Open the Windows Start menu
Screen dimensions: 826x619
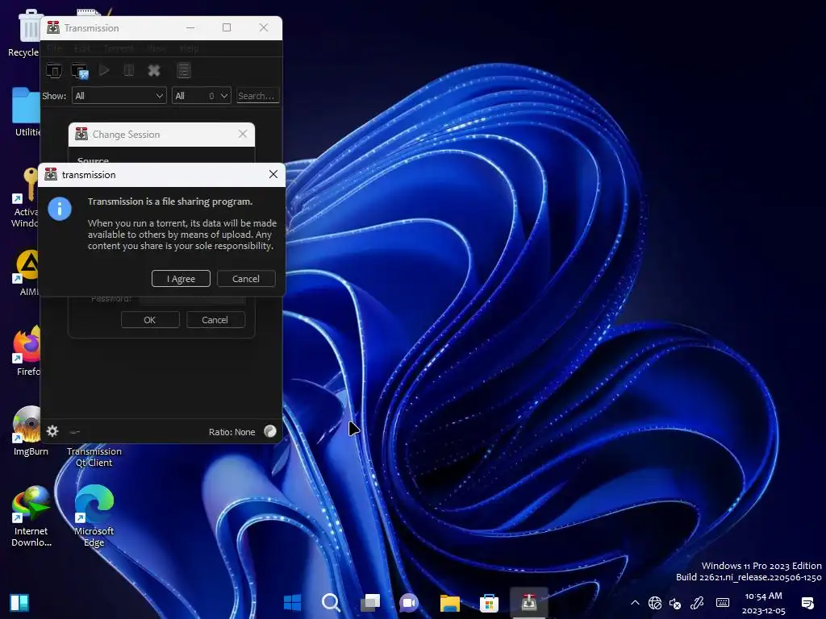pyautogui.click(x=292, y=602)
